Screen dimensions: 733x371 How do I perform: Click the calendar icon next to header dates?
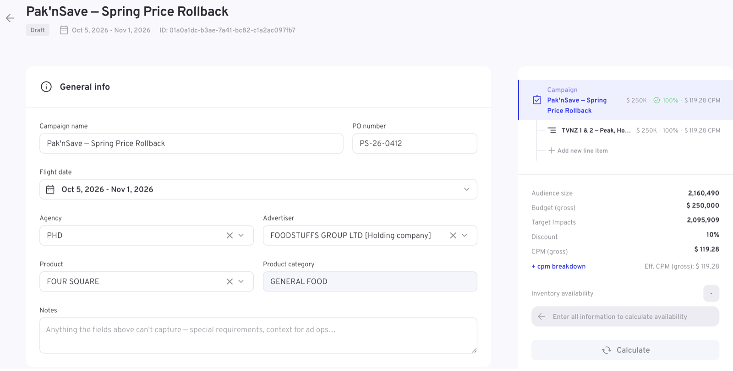64,30
